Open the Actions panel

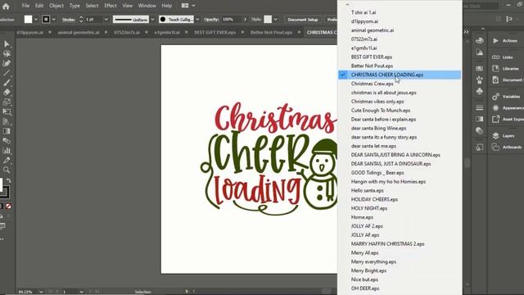(504, 41)
